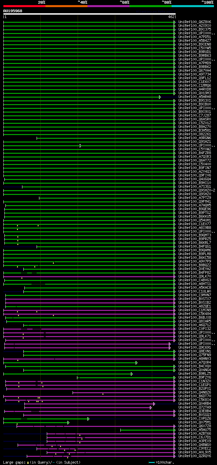Open hit UniRef100_A7PD51
The height and width of the screenshot is (465, 217).
195,37
